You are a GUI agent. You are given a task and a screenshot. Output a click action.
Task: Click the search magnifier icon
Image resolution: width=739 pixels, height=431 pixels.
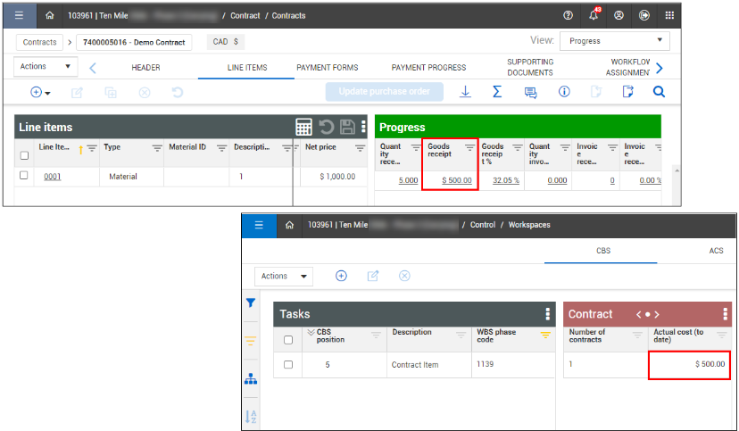pyautogui.click(x=659, y=92)
